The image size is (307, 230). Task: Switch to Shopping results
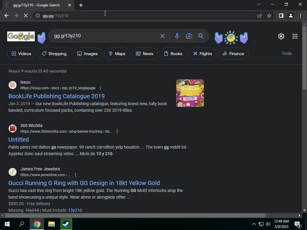[54, 54]
